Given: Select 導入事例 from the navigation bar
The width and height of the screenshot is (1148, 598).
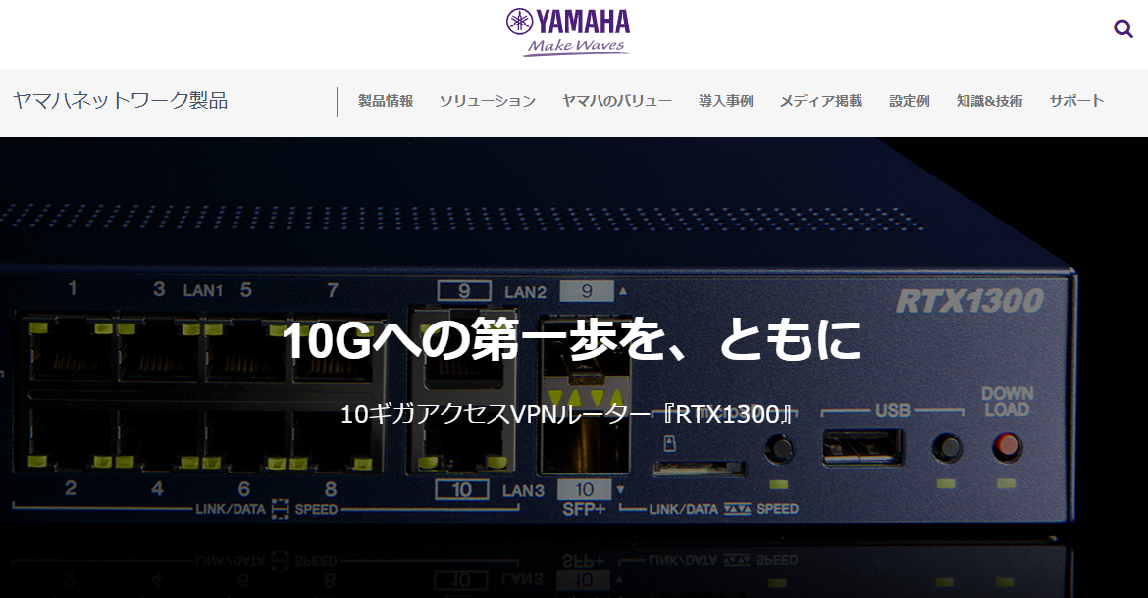Looking at the screenshot, I should point(727,100).
